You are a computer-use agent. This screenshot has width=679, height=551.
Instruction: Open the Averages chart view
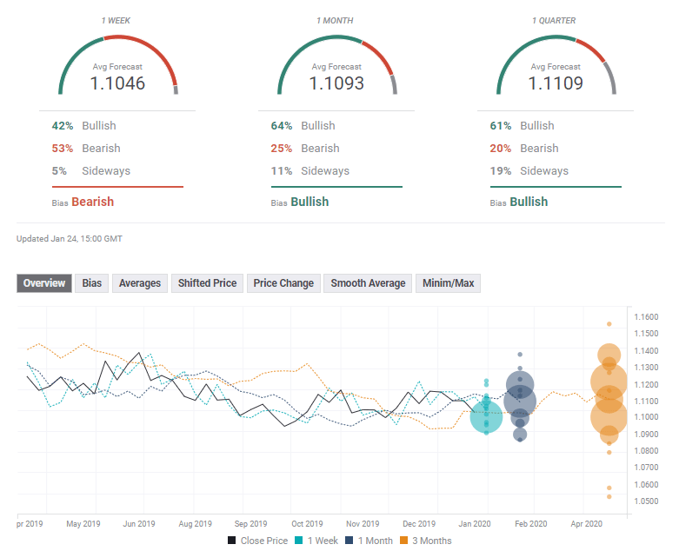(x=140, y=283)
